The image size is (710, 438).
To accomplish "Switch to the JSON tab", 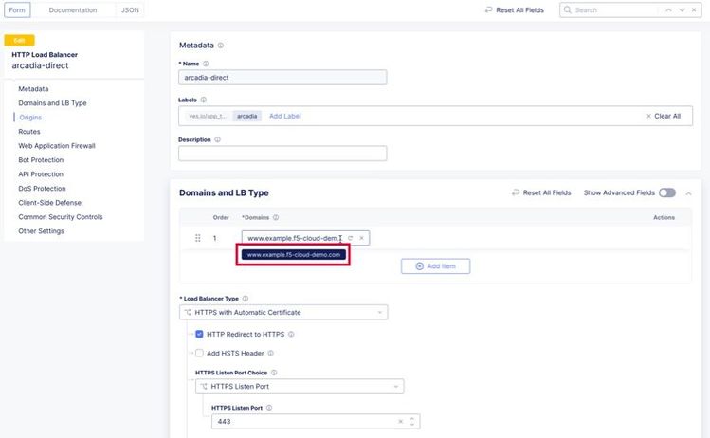I will coord(129,10).
